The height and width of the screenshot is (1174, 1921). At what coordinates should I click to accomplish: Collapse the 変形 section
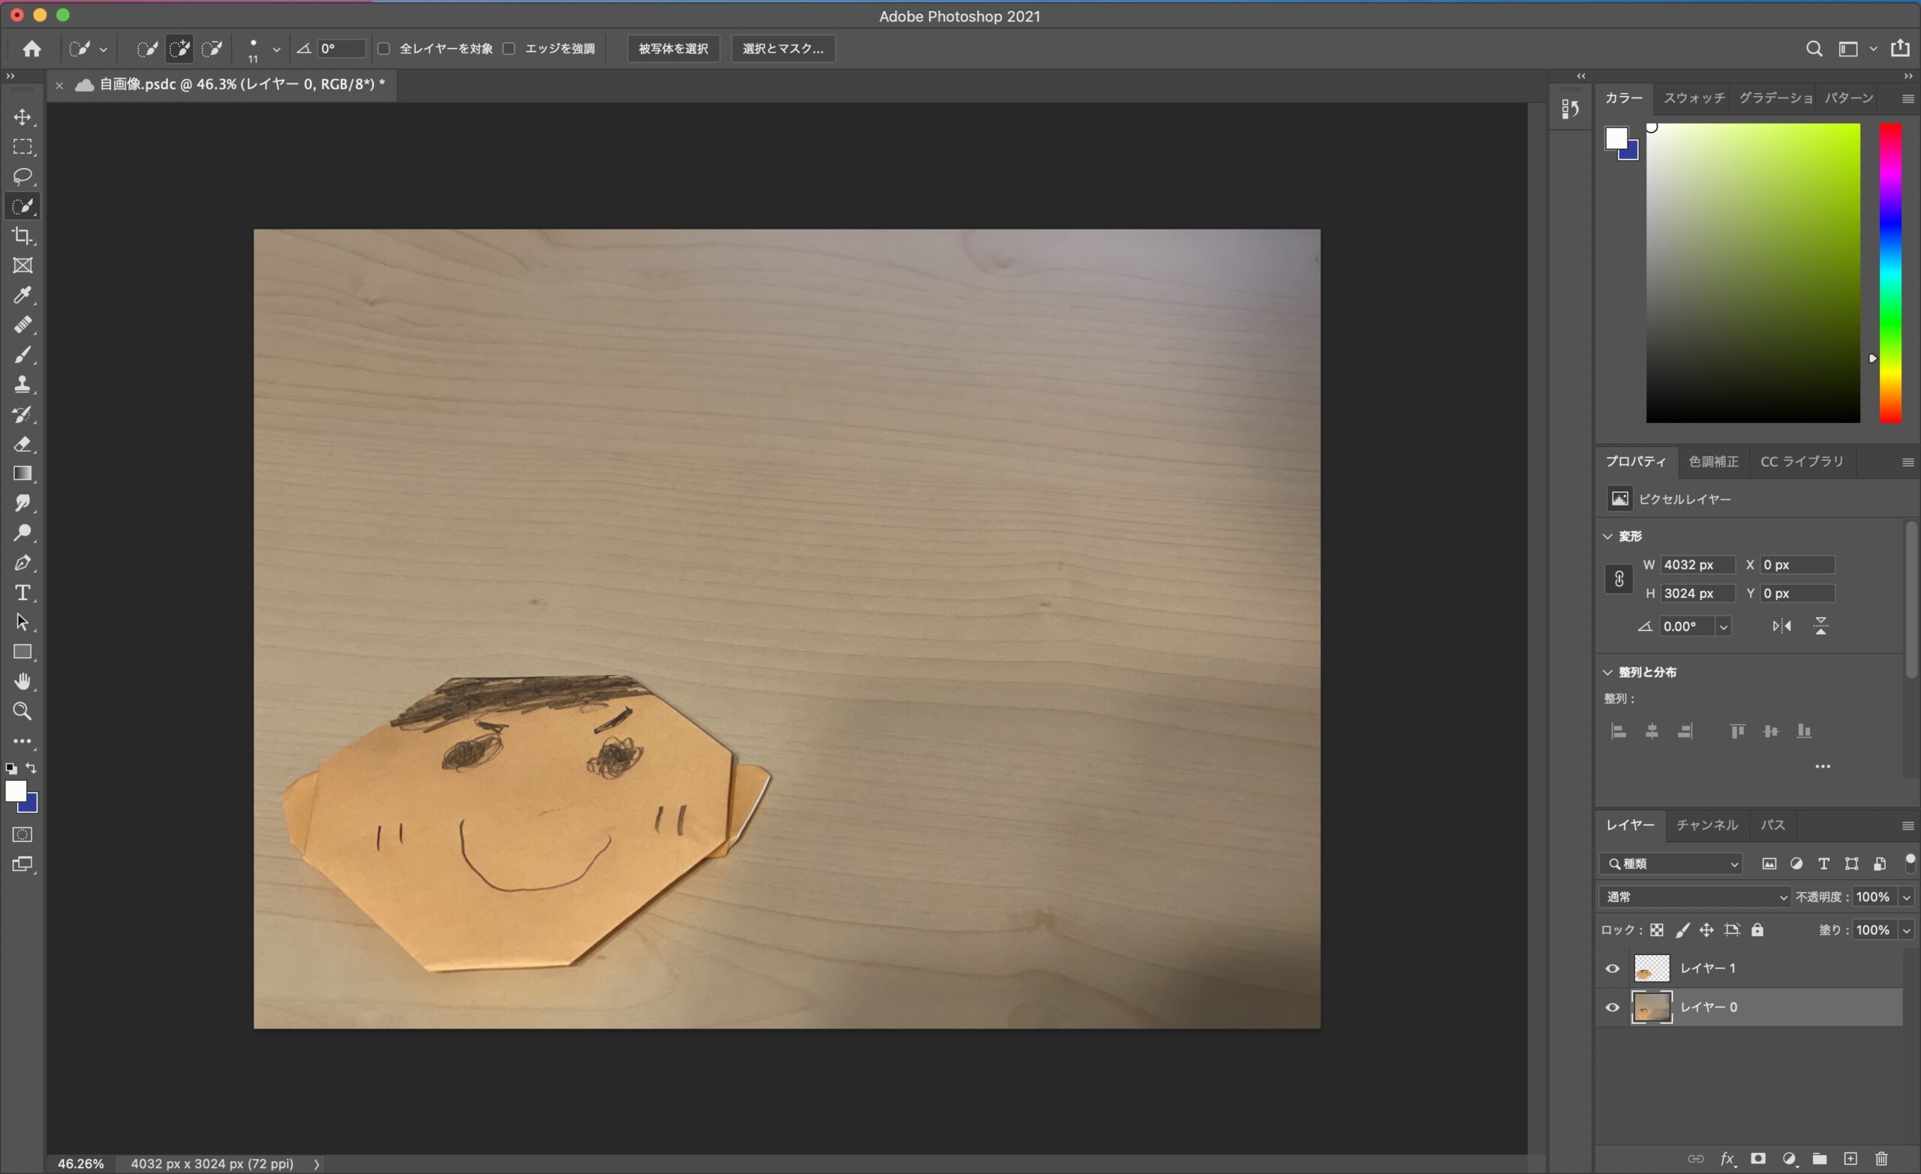point(1607,536)
